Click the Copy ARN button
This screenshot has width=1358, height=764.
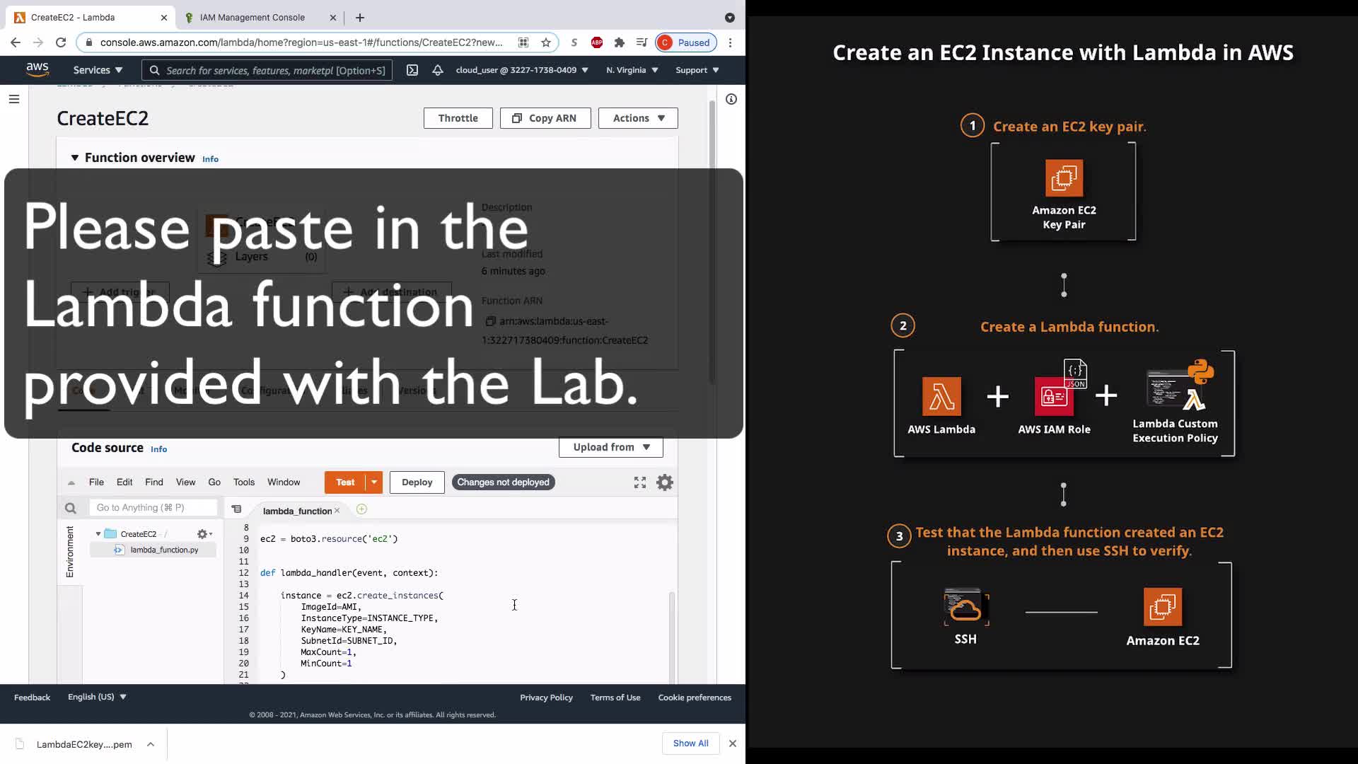tap(545, 118)
